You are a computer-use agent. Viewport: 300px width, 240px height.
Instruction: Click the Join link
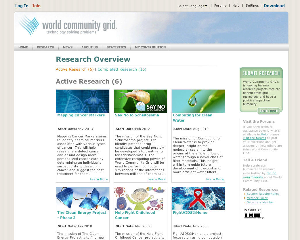click(x=36, y=6)
